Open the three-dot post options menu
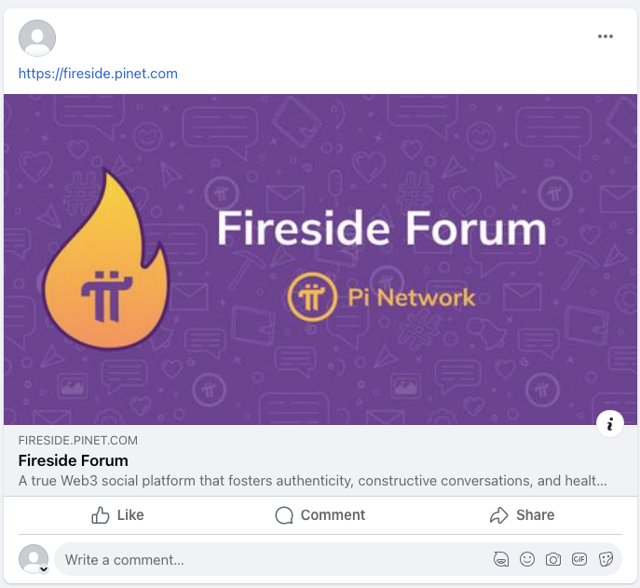Image resolution: width=640 pixels, height=588 pixels. [606, 37]
